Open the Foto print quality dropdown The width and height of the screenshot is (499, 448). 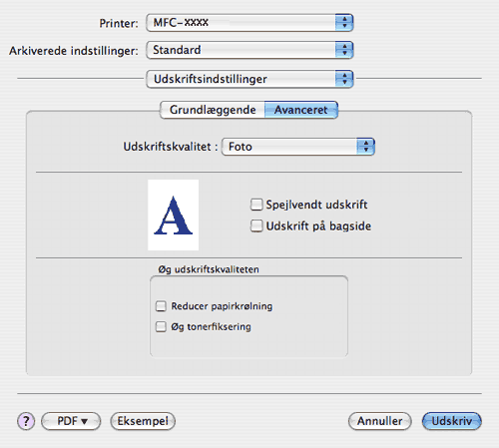click(x=298, y=147)
